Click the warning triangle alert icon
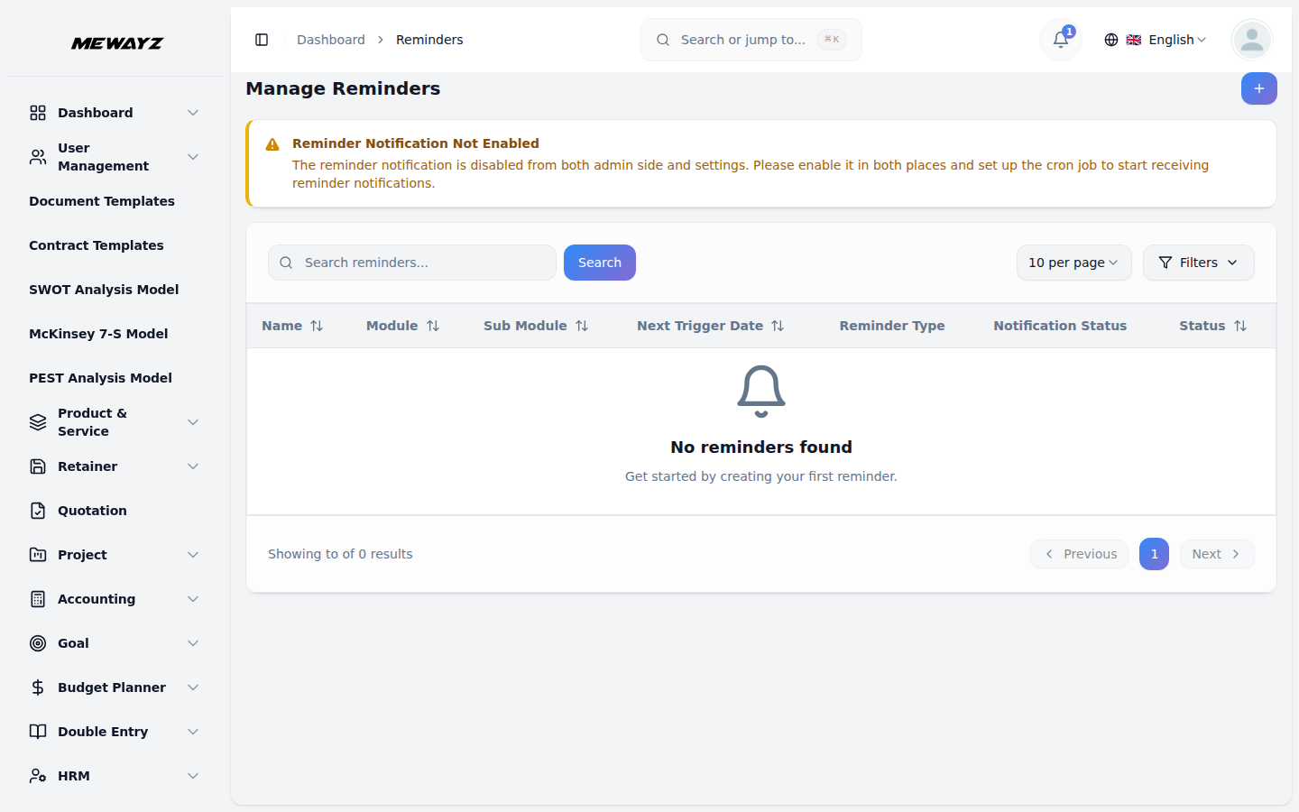The width and height of the screenshot is (1299, 812). (x=272, y=144)
